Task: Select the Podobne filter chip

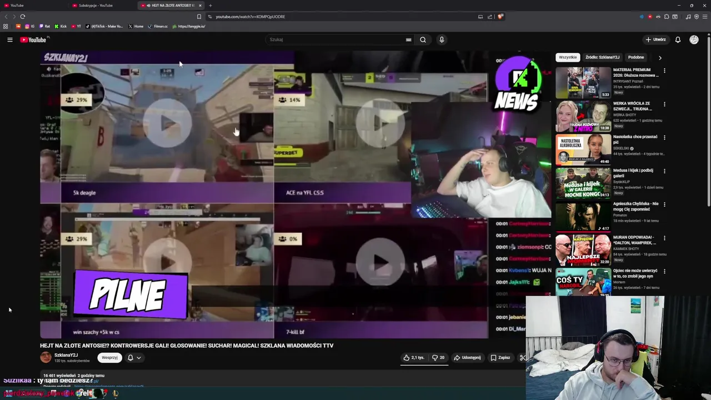Action: point(636,57)
